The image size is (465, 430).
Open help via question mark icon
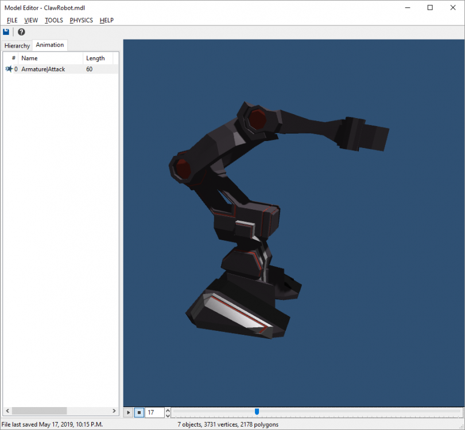click(x=21, y=32)
